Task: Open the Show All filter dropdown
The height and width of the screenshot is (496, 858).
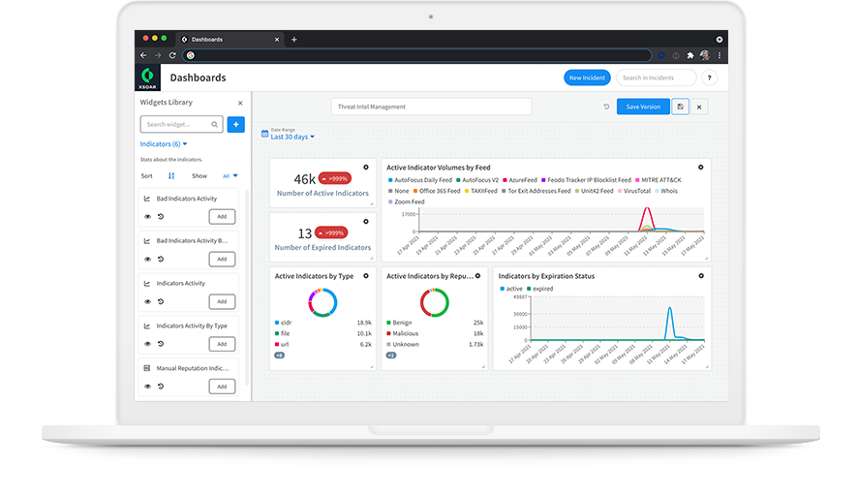Action: tap(230, 176)
